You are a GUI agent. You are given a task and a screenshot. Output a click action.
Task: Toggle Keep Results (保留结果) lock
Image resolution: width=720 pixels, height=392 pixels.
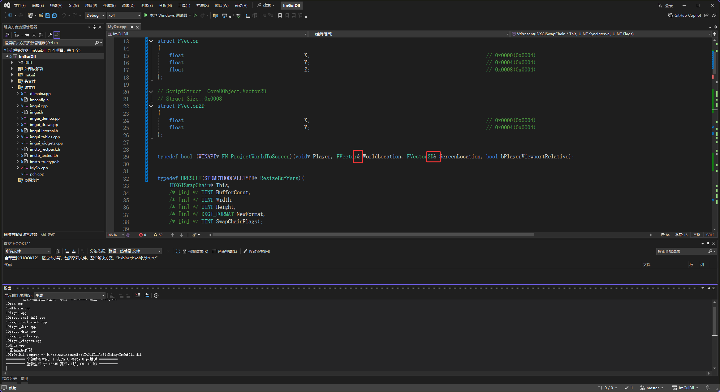click(195, 251)
